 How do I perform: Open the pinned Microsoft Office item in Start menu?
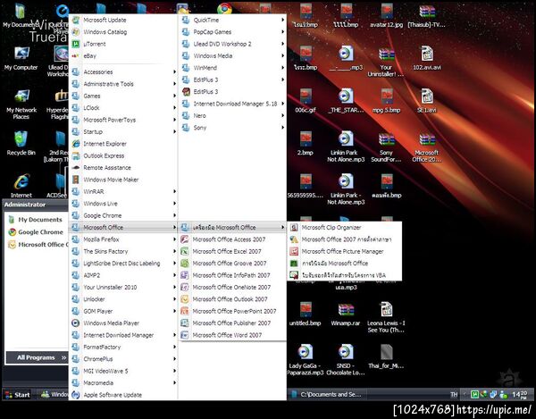38,245
